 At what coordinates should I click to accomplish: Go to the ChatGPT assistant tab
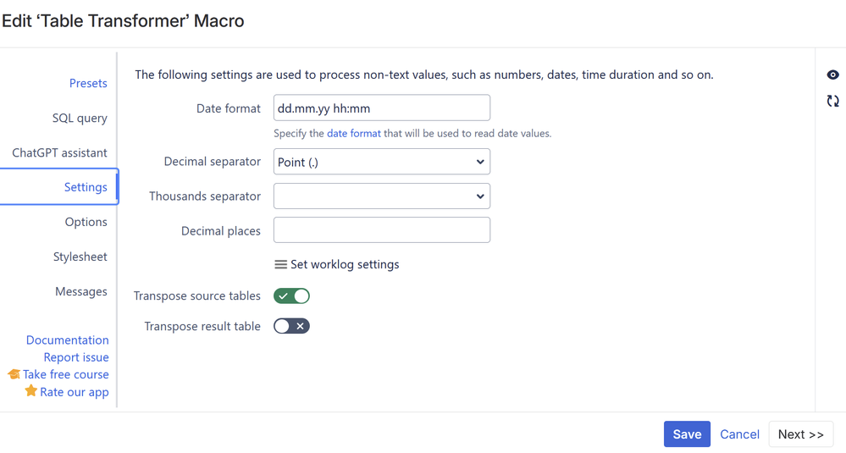[59, 152]
